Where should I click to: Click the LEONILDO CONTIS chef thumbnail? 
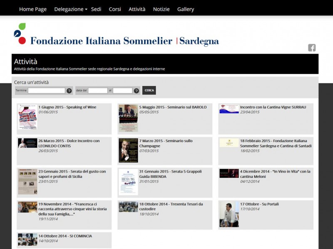27,143
